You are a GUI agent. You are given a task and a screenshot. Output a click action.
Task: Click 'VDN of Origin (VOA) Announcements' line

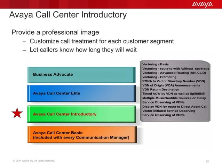pyautogui.click(x=171, y=85)
